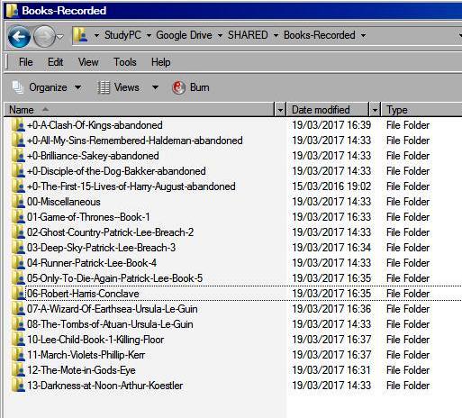Click the Organize toolbar button

47,87
